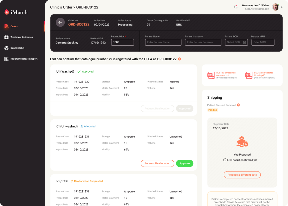Click the shipment date 17/10/2023 in Shipping

click(220, 128)
